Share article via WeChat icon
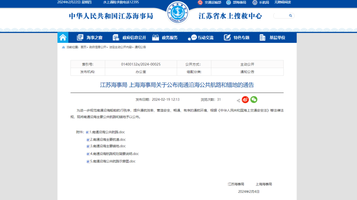This screenshot has height=200, width=357. 254,100
